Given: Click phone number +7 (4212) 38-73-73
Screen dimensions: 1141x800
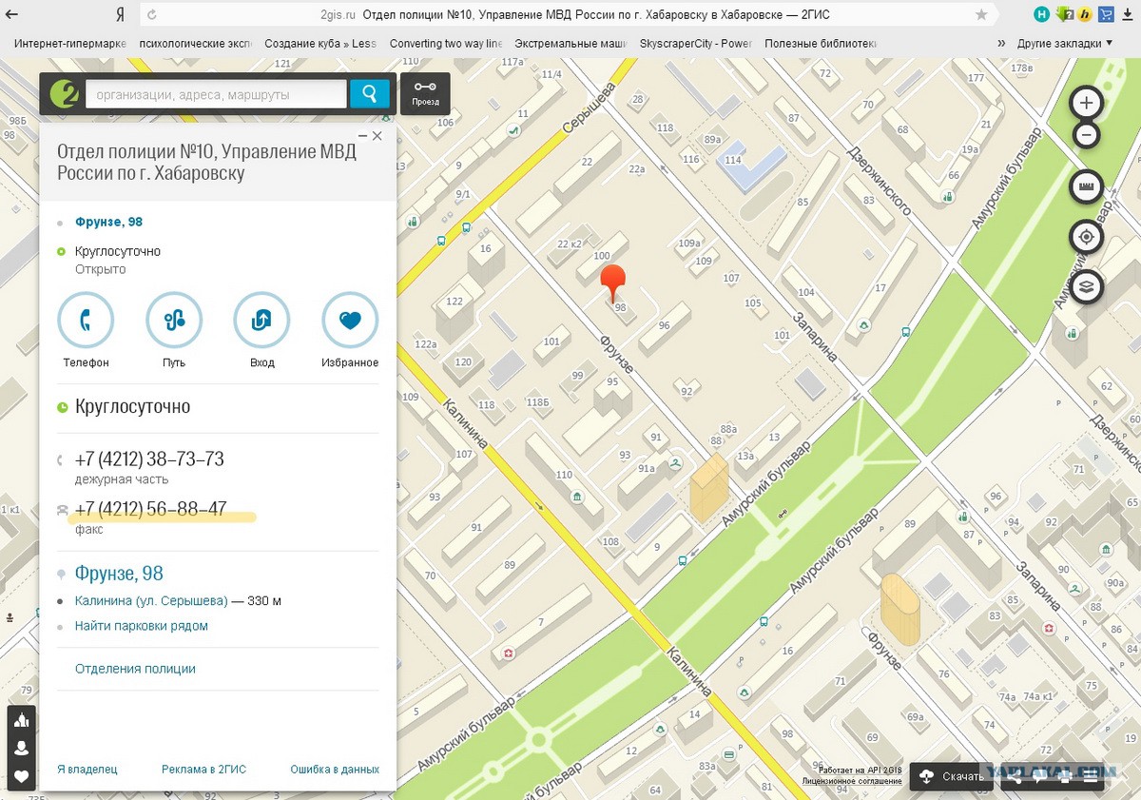Looking at the screenshot, I should pyautogui.click(x=149, y=459).
